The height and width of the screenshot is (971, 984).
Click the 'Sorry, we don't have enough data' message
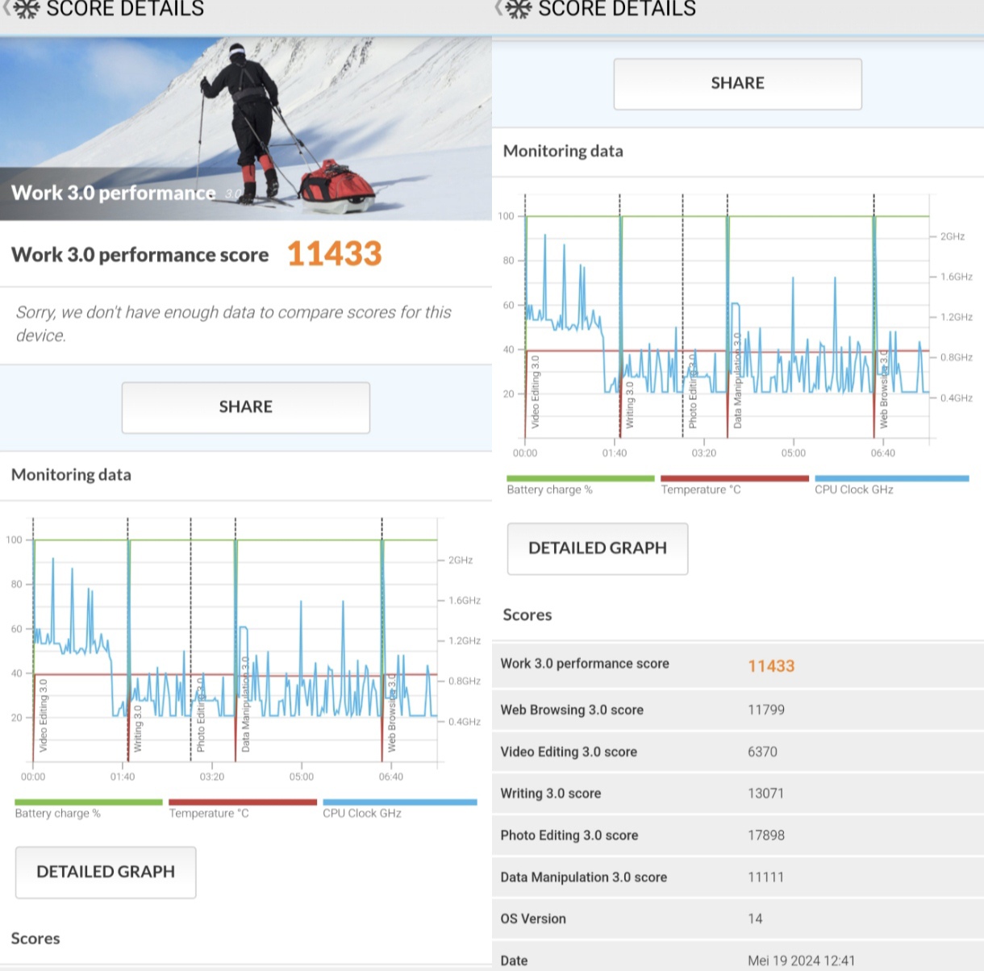click(234, 323)
